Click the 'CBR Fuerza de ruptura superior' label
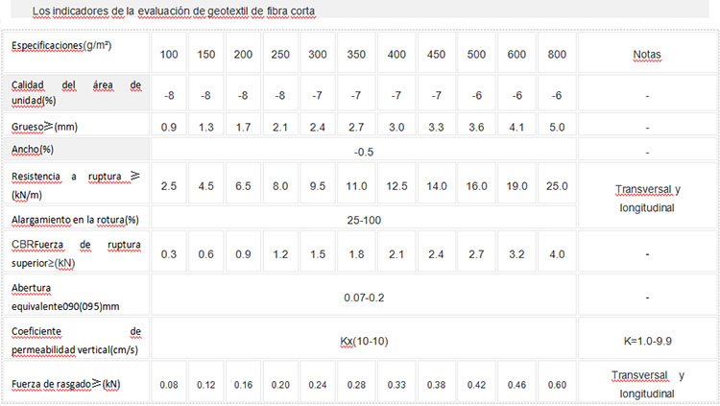The height and width of the screenshot is (406, 720). [x=76, y=252]
